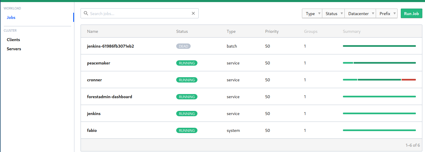Screen dimensions: 425x152
Task: Select the cronner job
Action: coord(94,80)
